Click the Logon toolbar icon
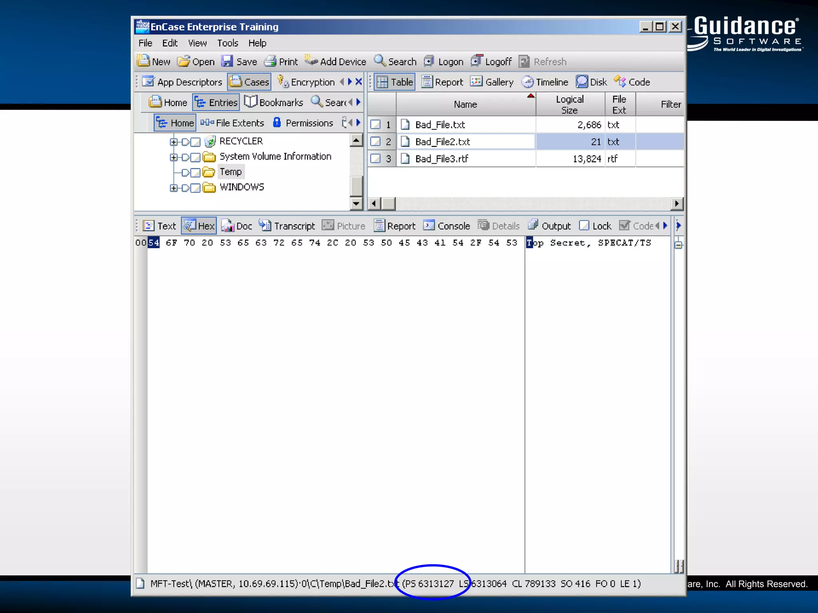The width and height of the screenshot is (818, 613). click(429, 61)
